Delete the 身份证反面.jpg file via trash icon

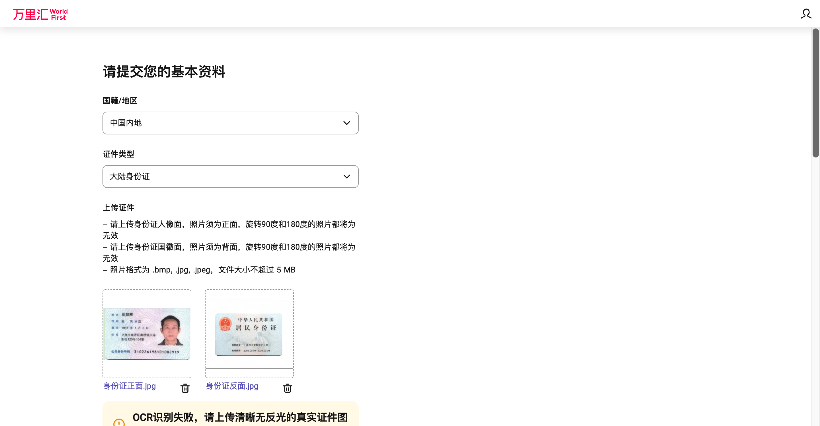288,388
